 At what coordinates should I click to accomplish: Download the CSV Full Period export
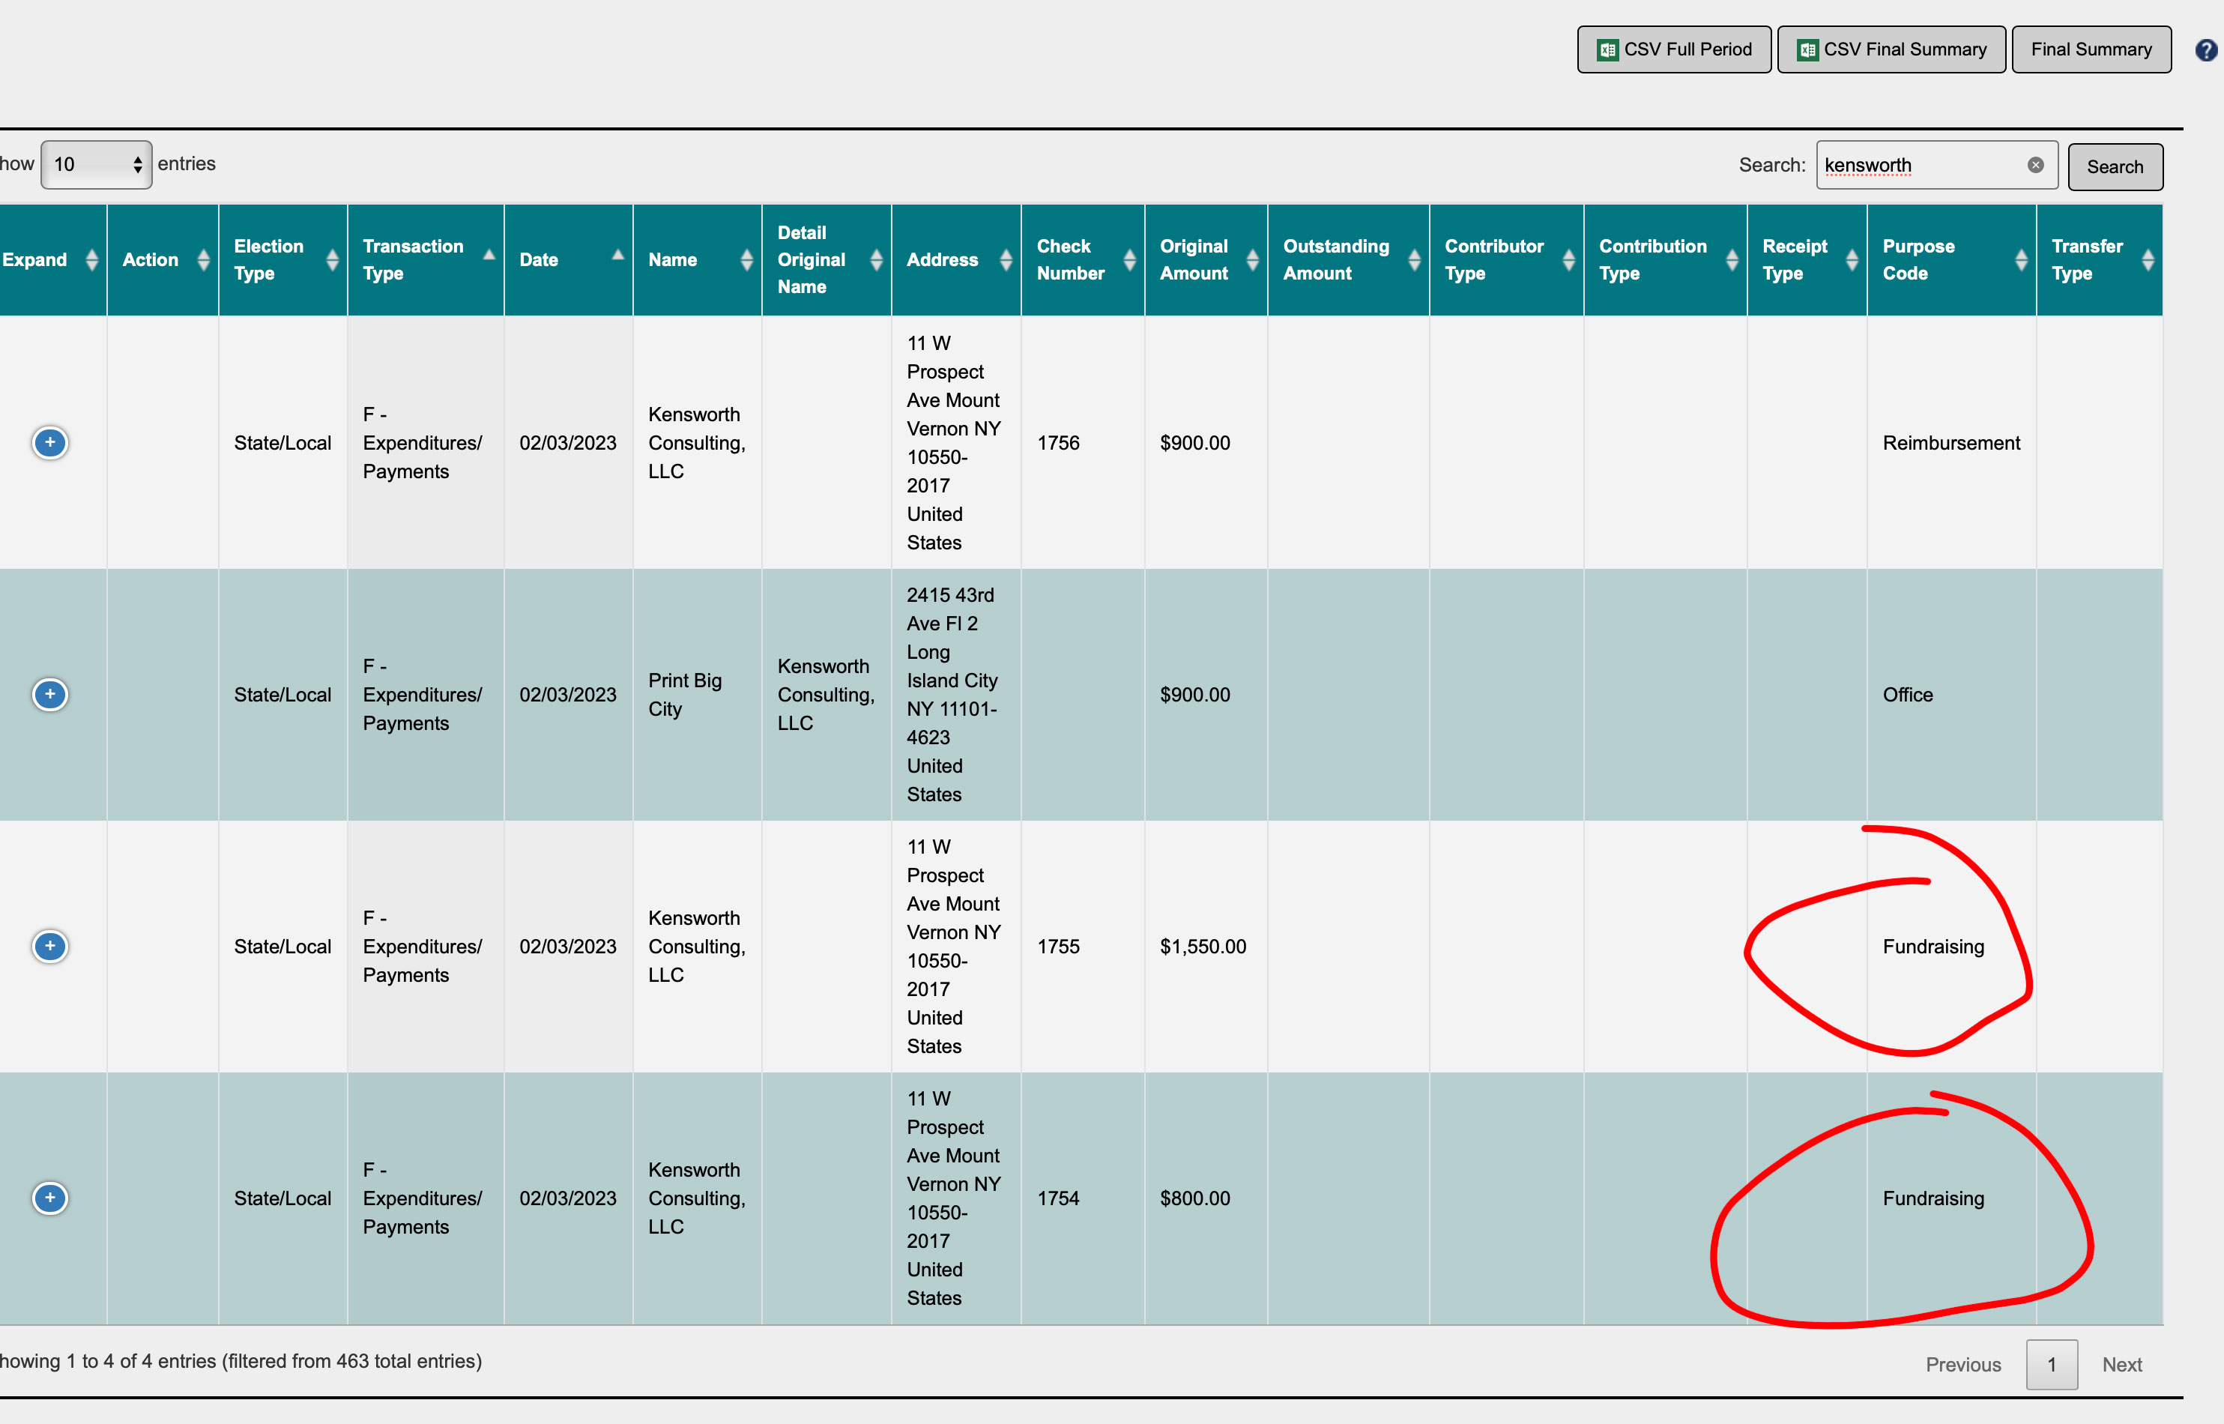pos(1673,50)
